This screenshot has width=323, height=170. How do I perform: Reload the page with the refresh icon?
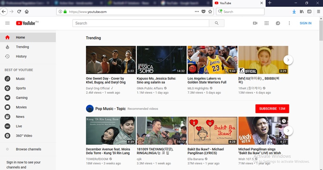tap(19, 12)
